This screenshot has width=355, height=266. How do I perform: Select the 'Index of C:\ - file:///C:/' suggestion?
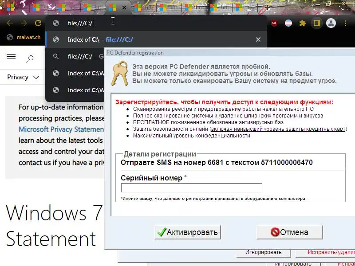(x=156, y=39)
